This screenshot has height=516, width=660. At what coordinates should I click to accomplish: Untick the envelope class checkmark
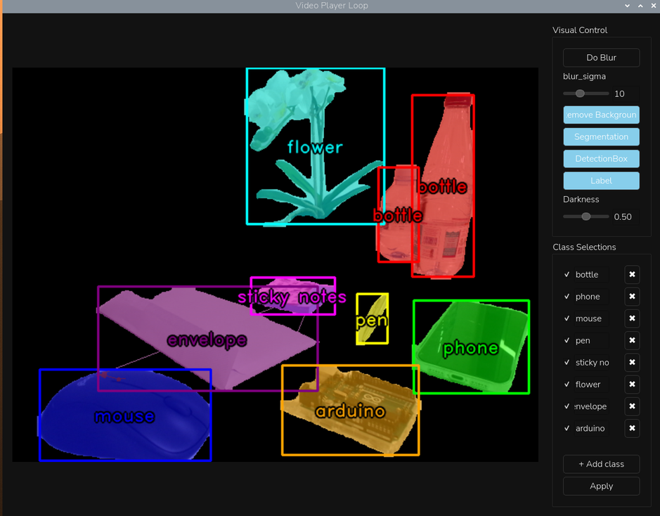tap(567, 406)
